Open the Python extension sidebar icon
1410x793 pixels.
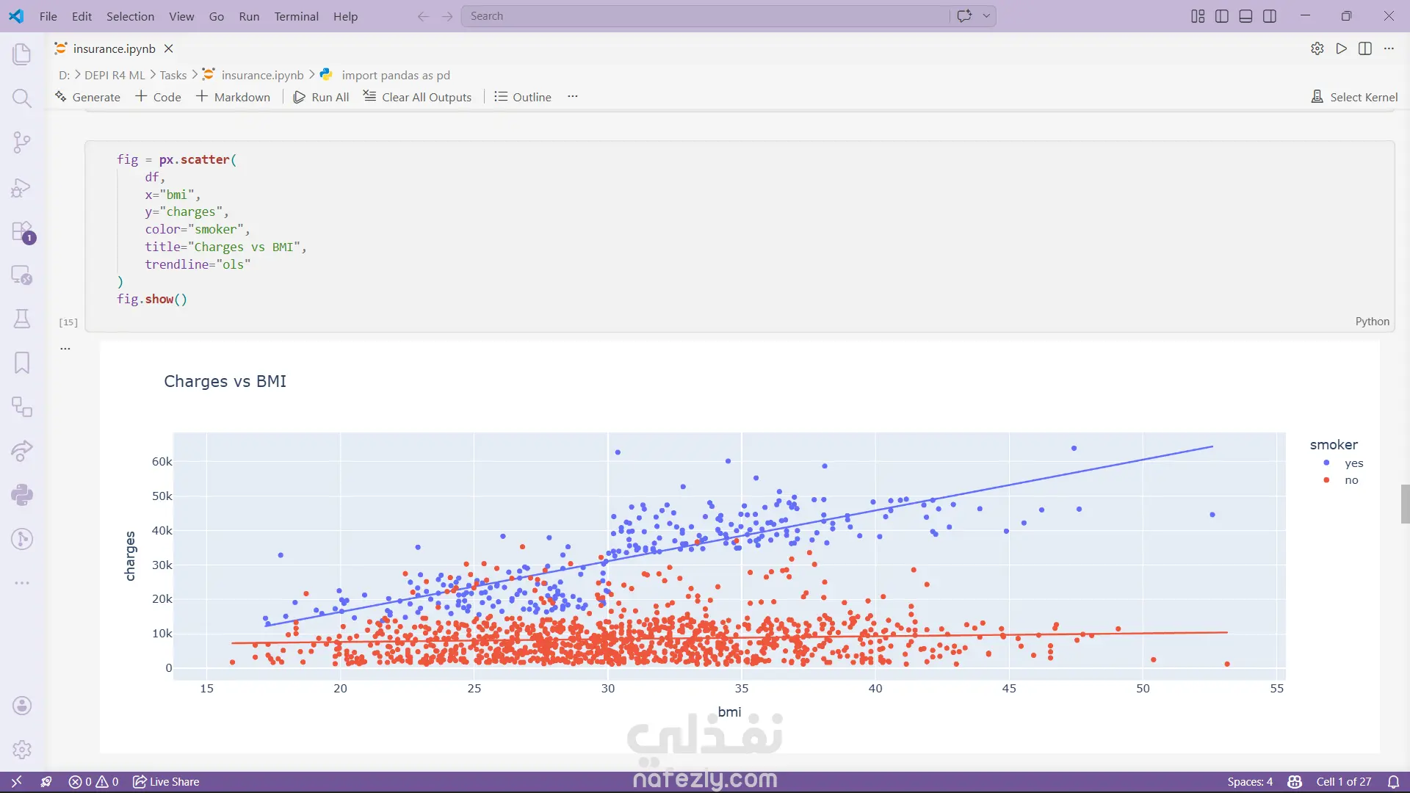pos(22,495)
